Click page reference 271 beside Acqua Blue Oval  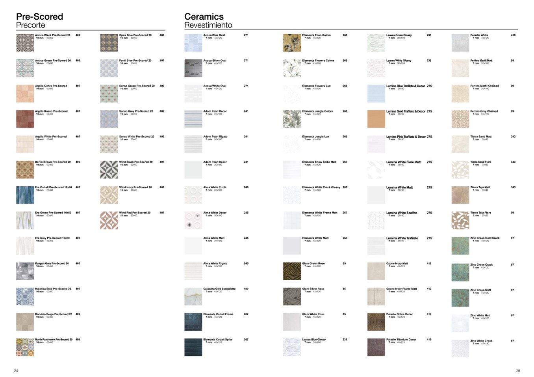[x=246, y=35]
